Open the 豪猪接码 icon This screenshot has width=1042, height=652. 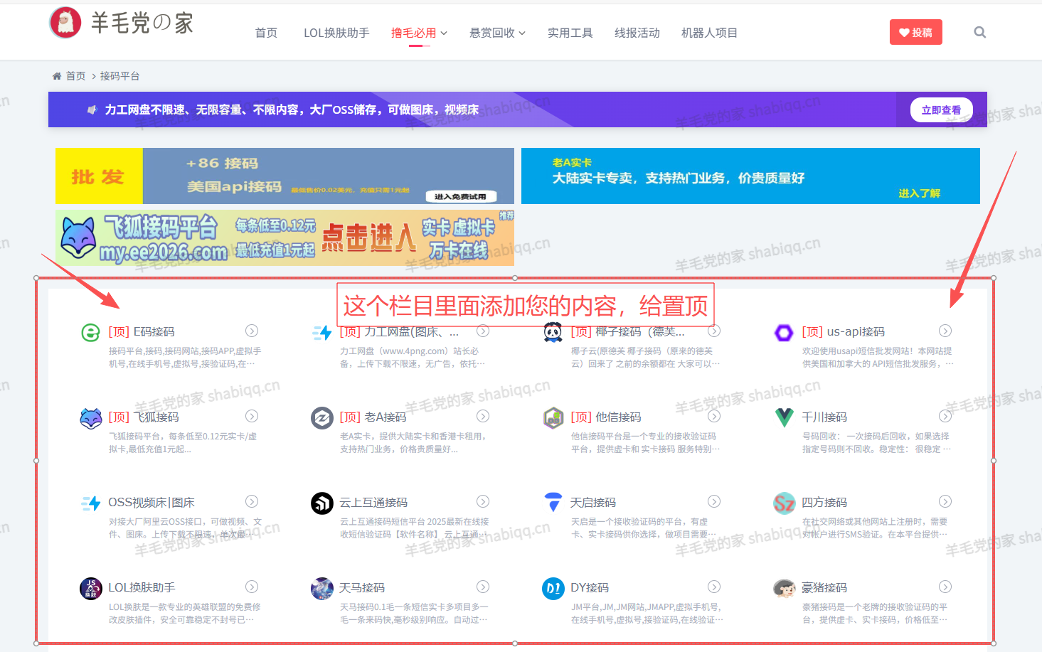[x=784, y=587]
